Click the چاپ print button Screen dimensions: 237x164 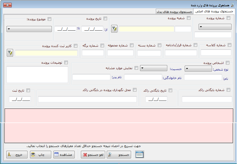(41, 155)
